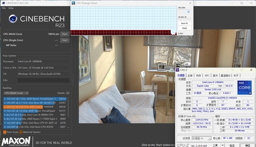Click the CPU-Z window title icon
The height and width of the screenshot is (147, 256).
tap(178, 70)
